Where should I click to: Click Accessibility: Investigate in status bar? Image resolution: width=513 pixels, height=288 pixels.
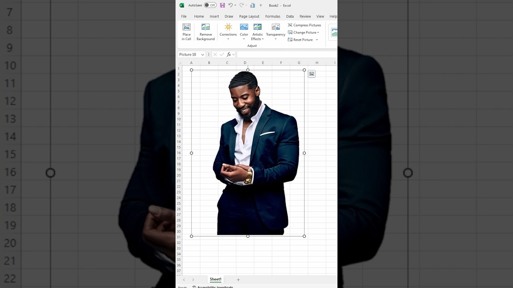(212, 287)
